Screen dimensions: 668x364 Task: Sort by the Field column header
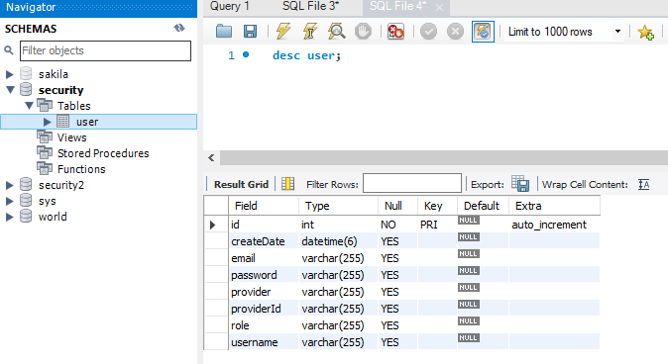(264, 206)
